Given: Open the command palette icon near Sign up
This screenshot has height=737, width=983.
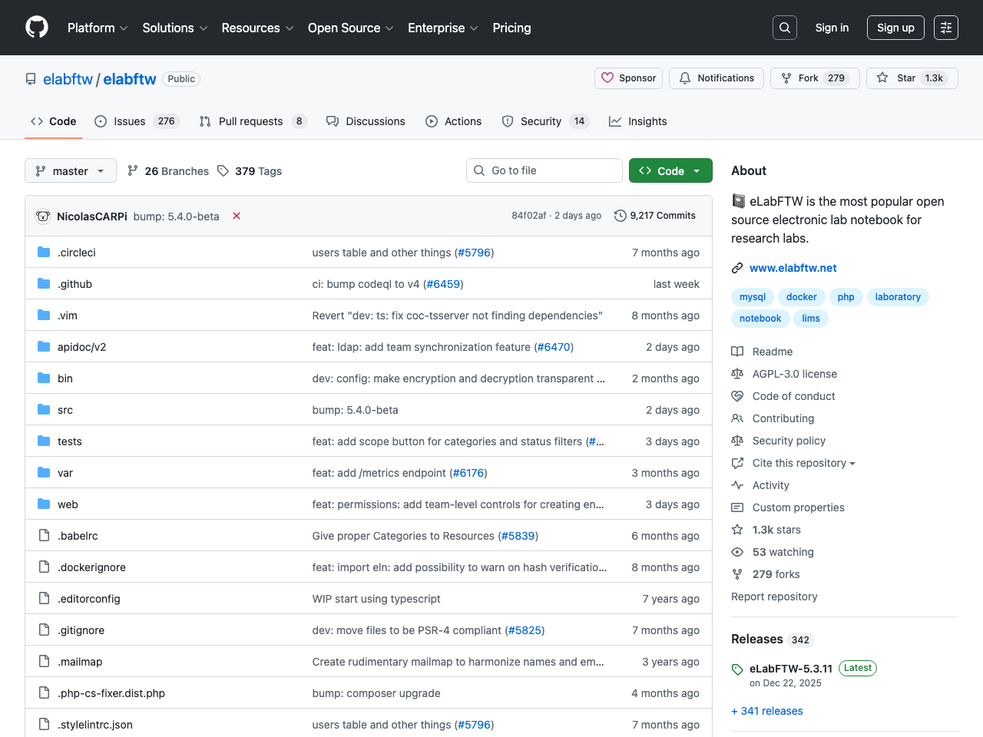Looking at the screenshot, I should pos(945,27).
